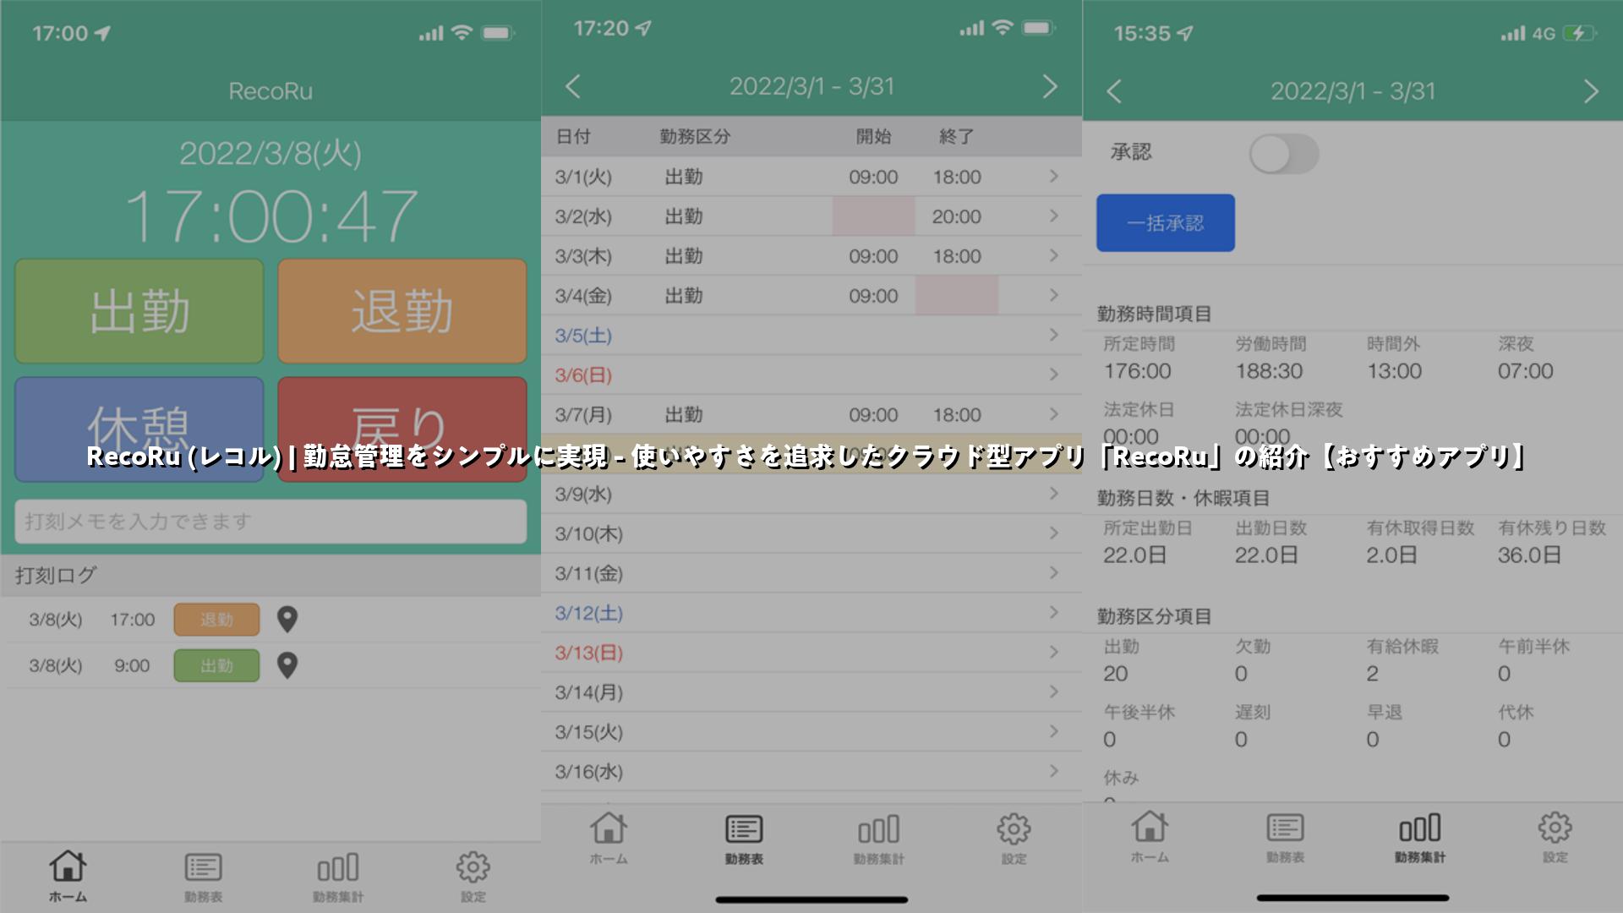Screen dimensions: 1623x913
Task: Tap the green 出勤 clock-in button
Action: pyautogui.click(x=139, y=311)
